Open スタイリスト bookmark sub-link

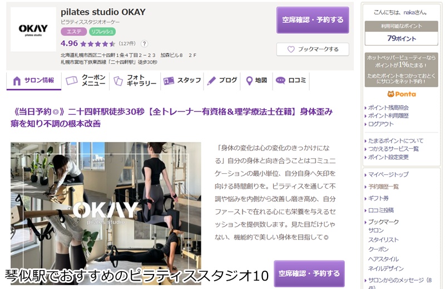click(x=383, y=240)
